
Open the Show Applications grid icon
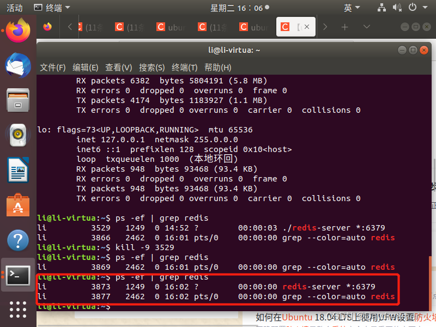pos(17,310)
